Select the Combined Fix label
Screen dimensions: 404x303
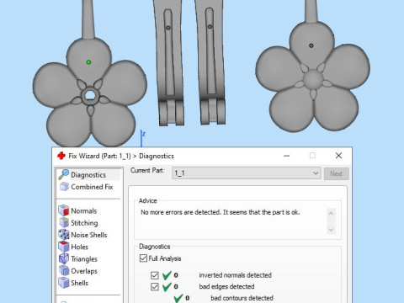click(x=92, y=187)
